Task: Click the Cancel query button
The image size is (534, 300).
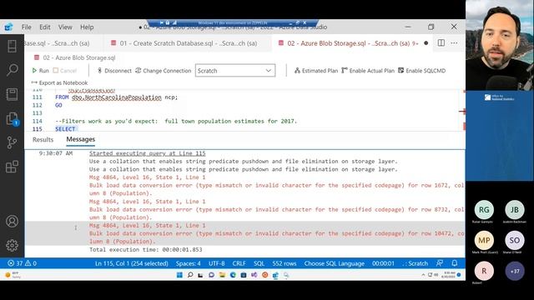Action: 65,71
